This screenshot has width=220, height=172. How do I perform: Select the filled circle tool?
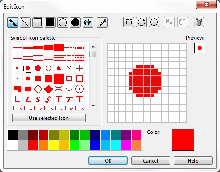pos(75,22)
